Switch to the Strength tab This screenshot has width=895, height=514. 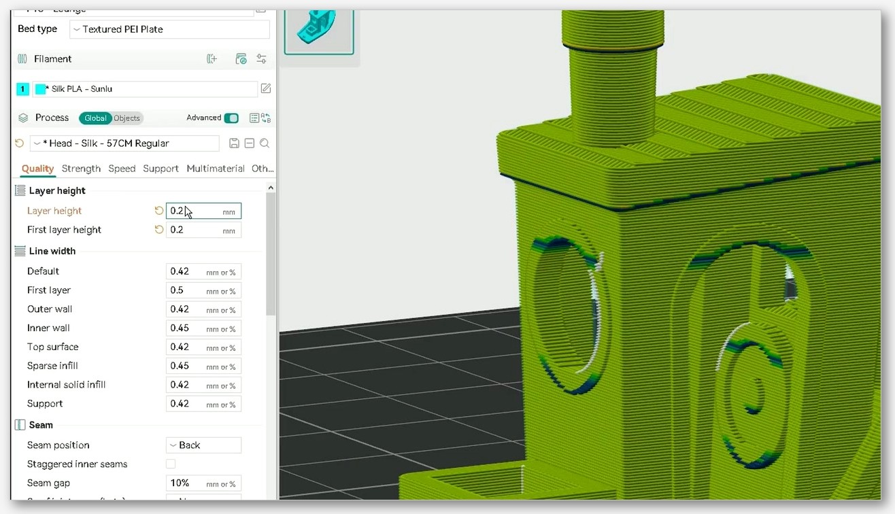(81, 169)
